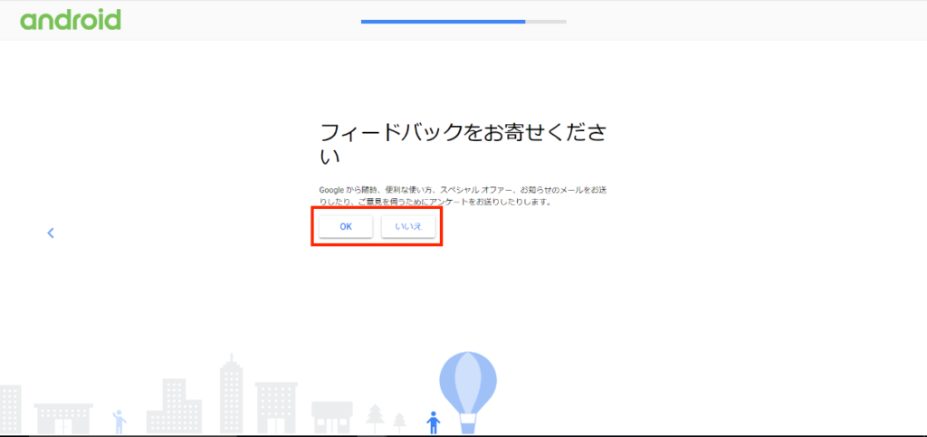Click the building with door right of skyscraper
The height and width of the screenshot is (437, 927).
276,409
